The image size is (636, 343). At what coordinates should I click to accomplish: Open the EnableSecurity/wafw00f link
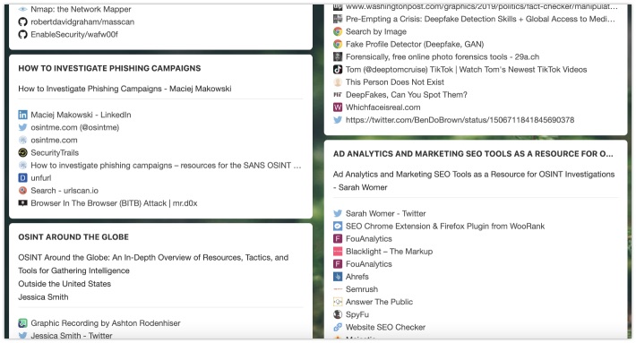click(74, 34)
